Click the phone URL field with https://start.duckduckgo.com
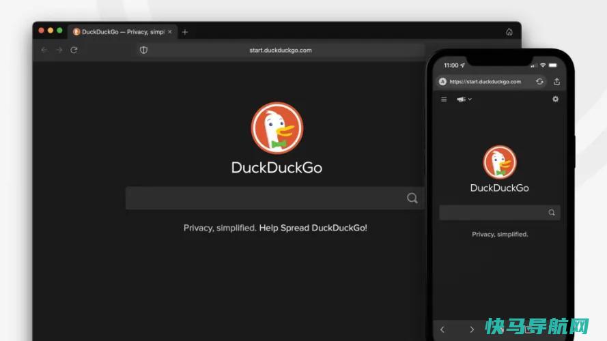 [x=491, y=82]
